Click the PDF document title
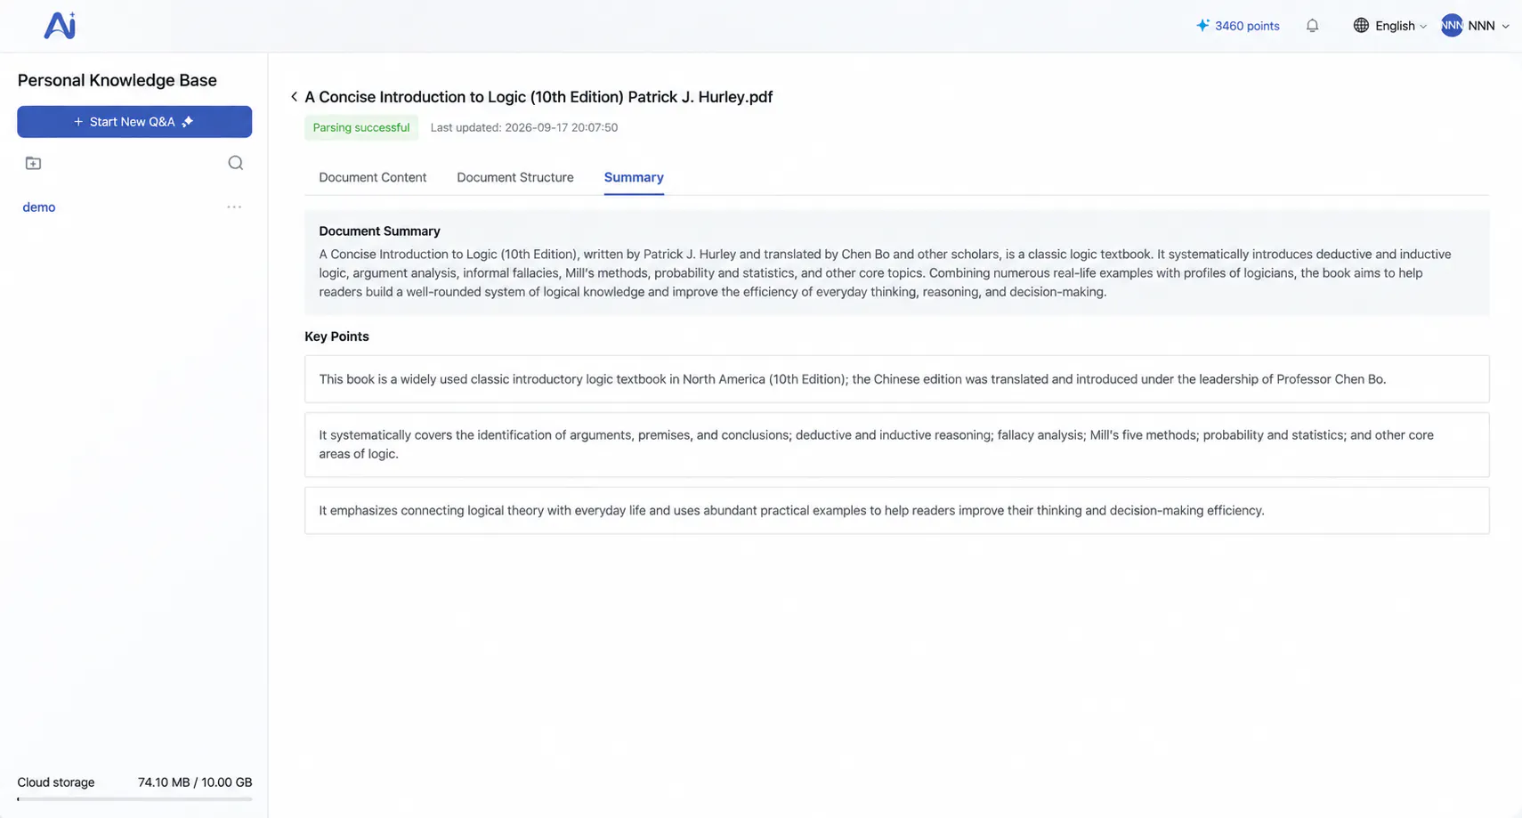The height and width of the screenshot is (818, 1522). [x=538, y=96]
